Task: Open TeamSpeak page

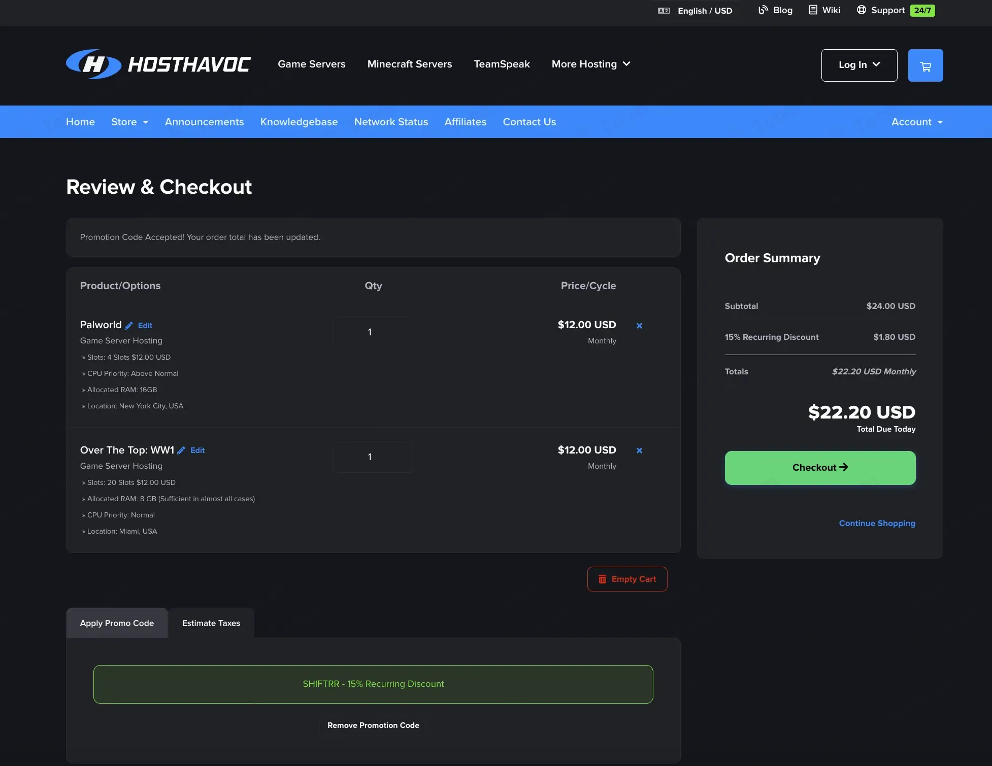Action: pos(502,64)
